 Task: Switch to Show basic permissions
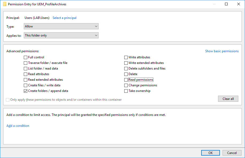click(x=222, y=51)
